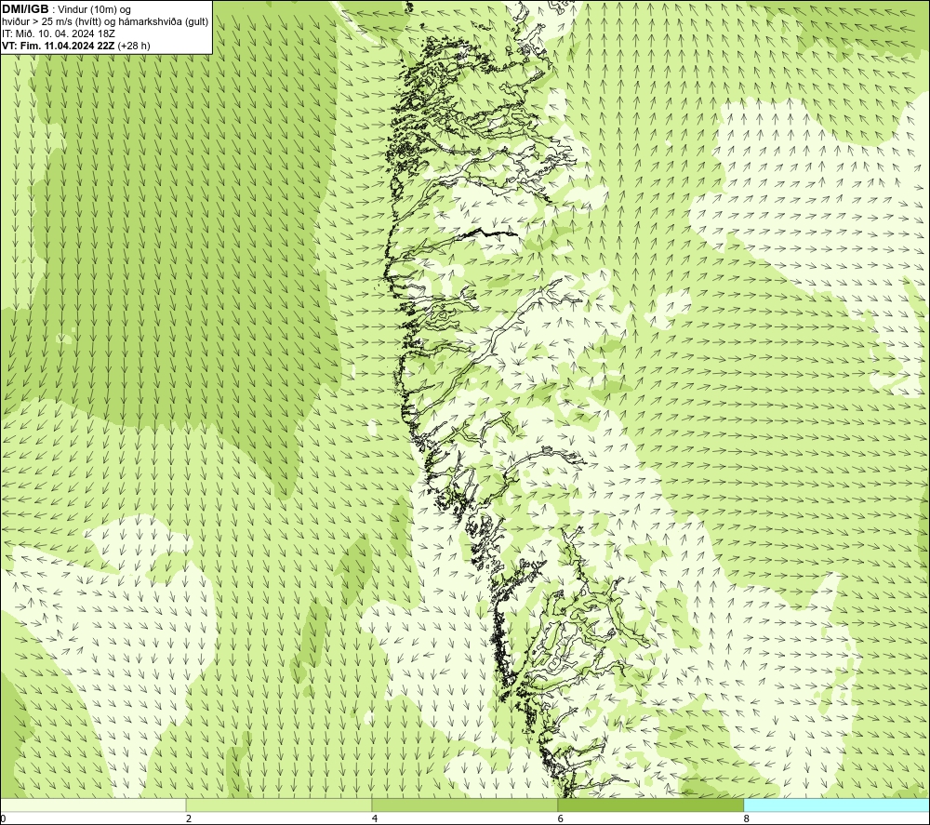Viewport: 930px width, 825px height.
Task: Select the medium green 4–6 color bar segment
Action: pos(464,805)
